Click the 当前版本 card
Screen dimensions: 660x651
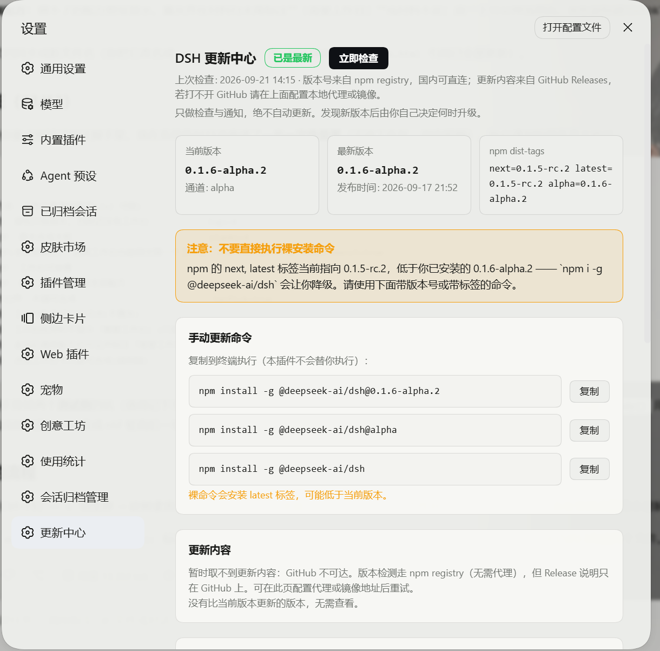247,175
